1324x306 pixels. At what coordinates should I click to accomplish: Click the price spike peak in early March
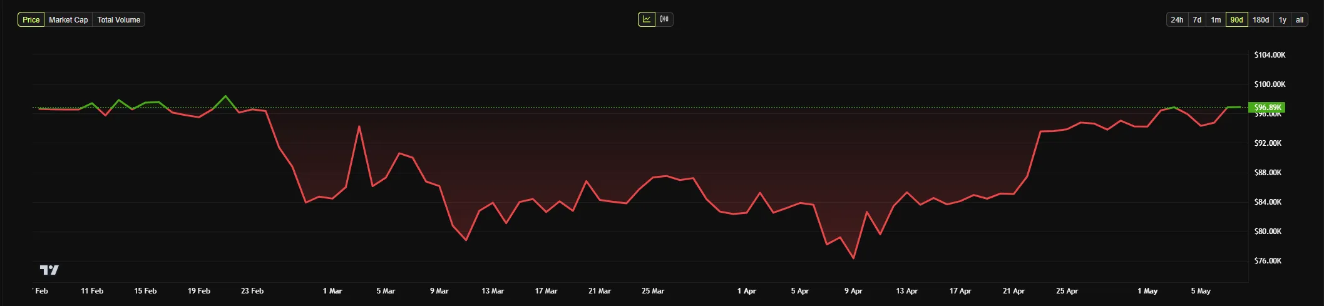[359, 126]
